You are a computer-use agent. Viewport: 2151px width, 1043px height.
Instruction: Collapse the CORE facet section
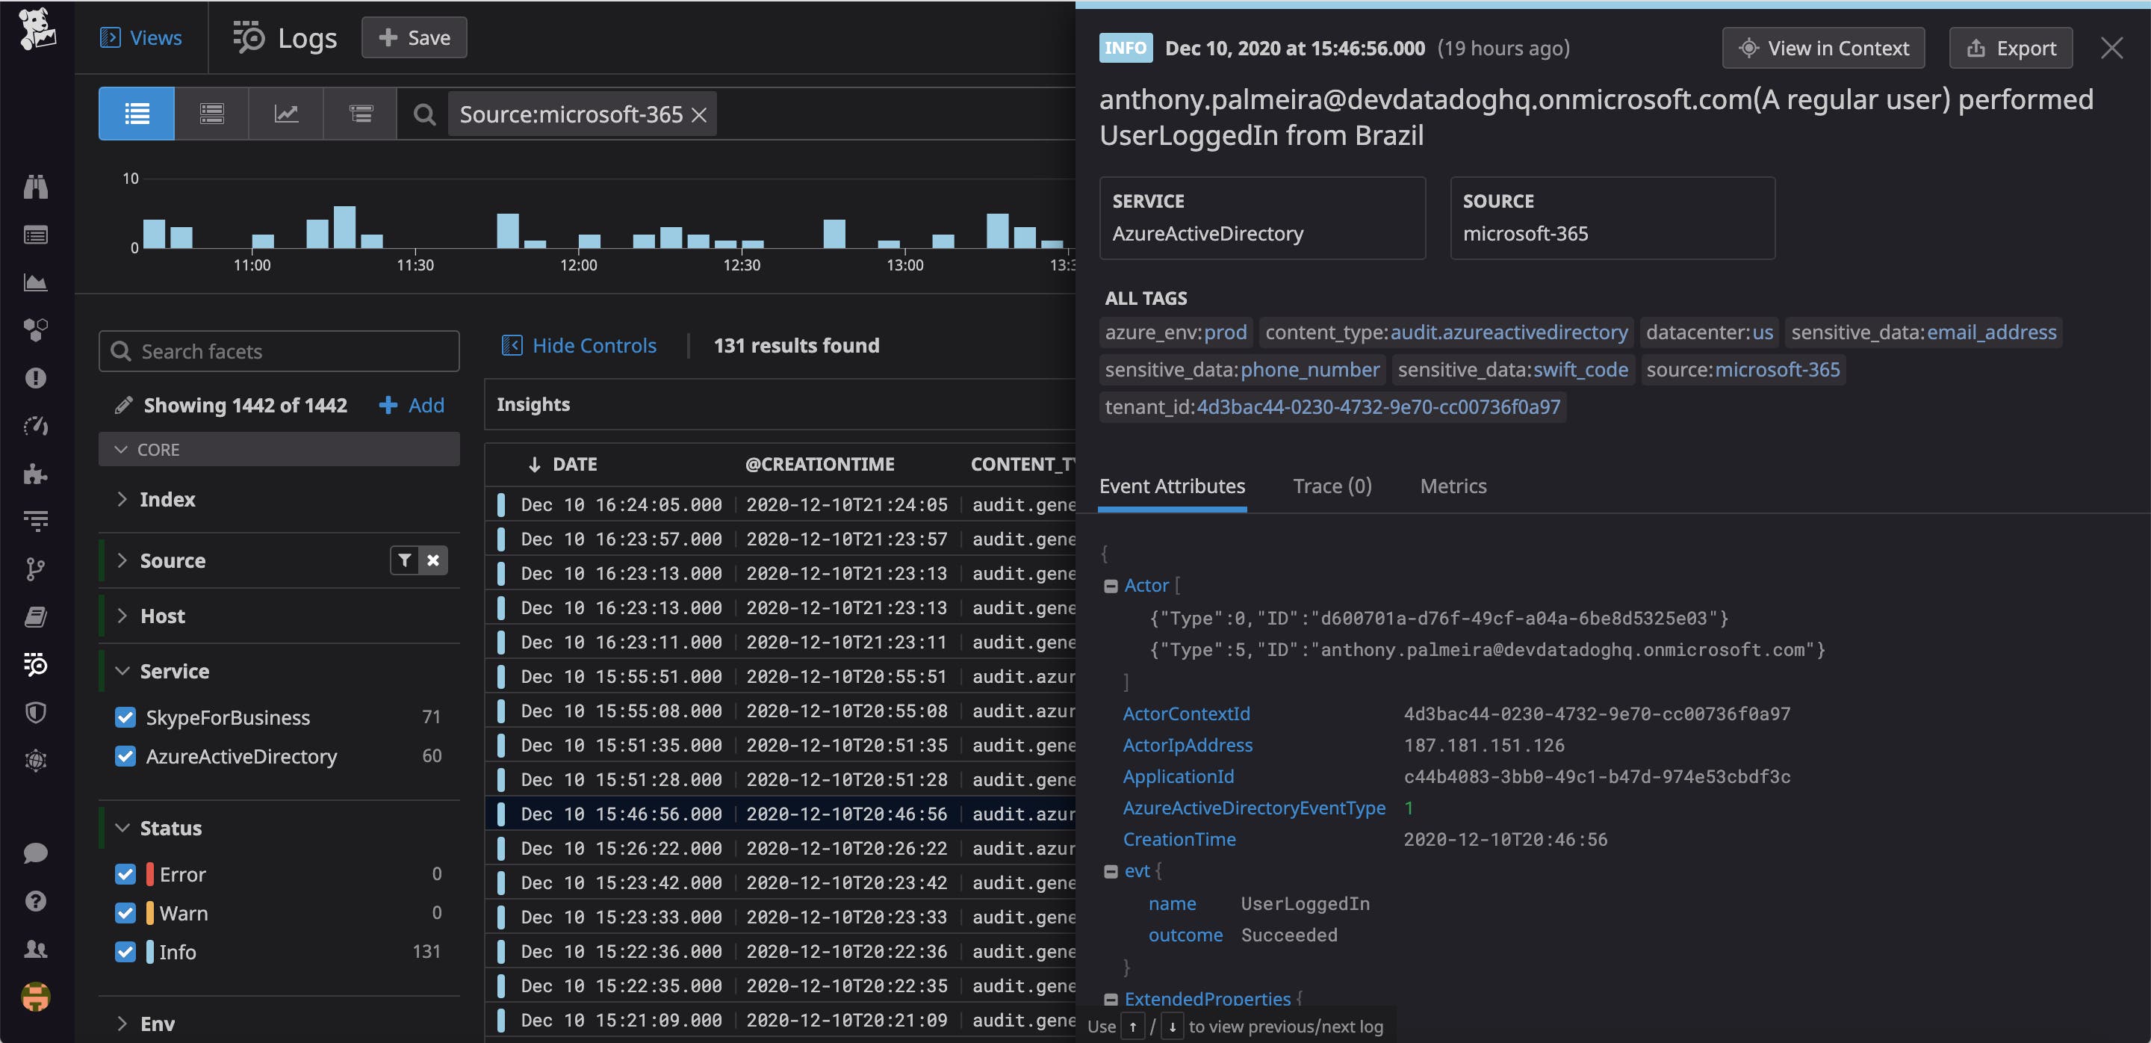pyautogui.click(x=122, y=449)
